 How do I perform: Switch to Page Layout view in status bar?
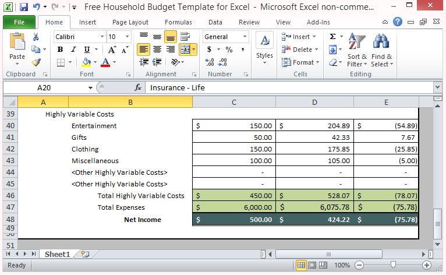pyautogui.click(x=313, y=265)
